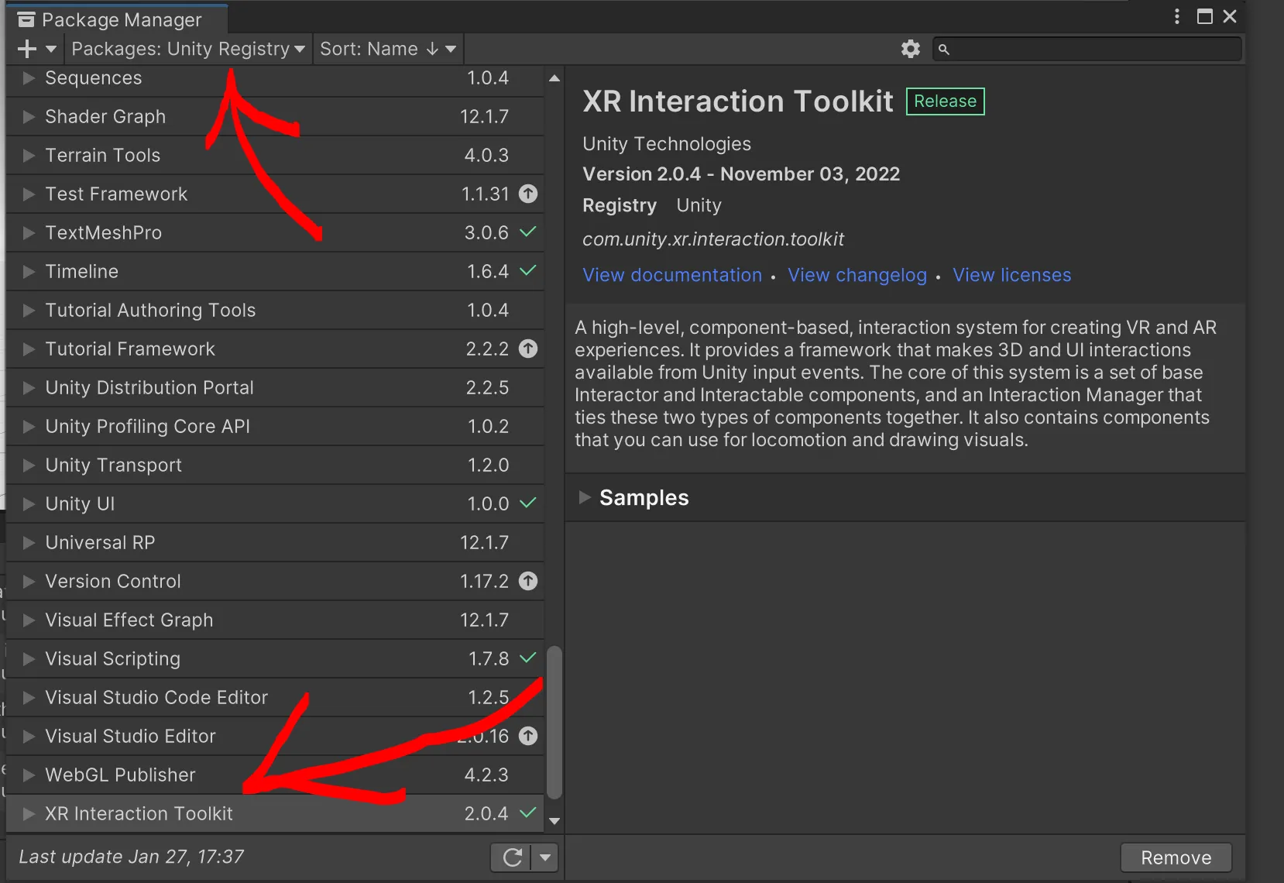Select the Visual Effect Graph package

(275, 620)
